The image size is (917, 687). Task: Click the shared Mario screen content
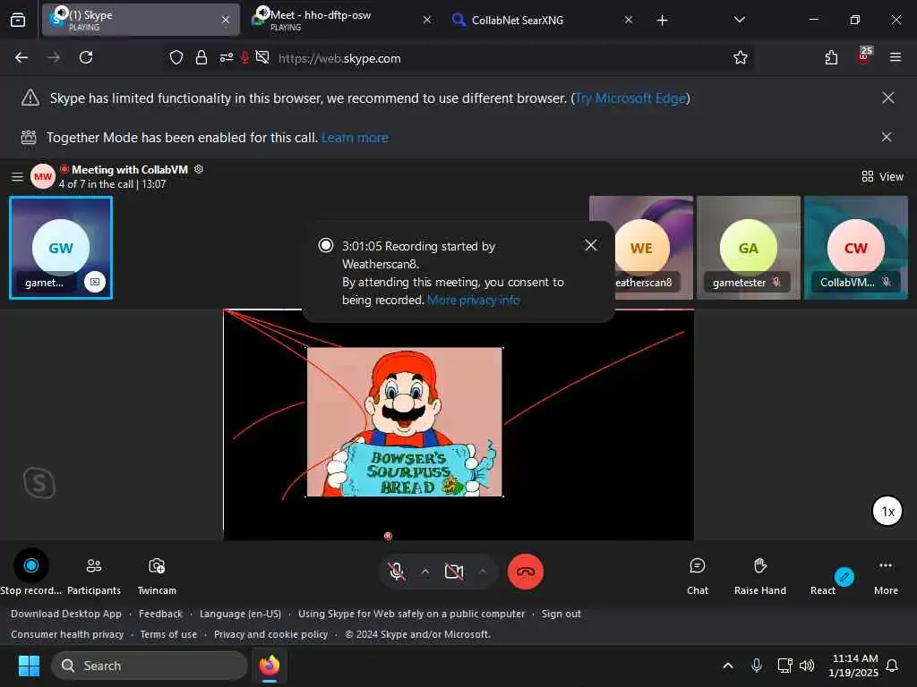coord(404,422)
